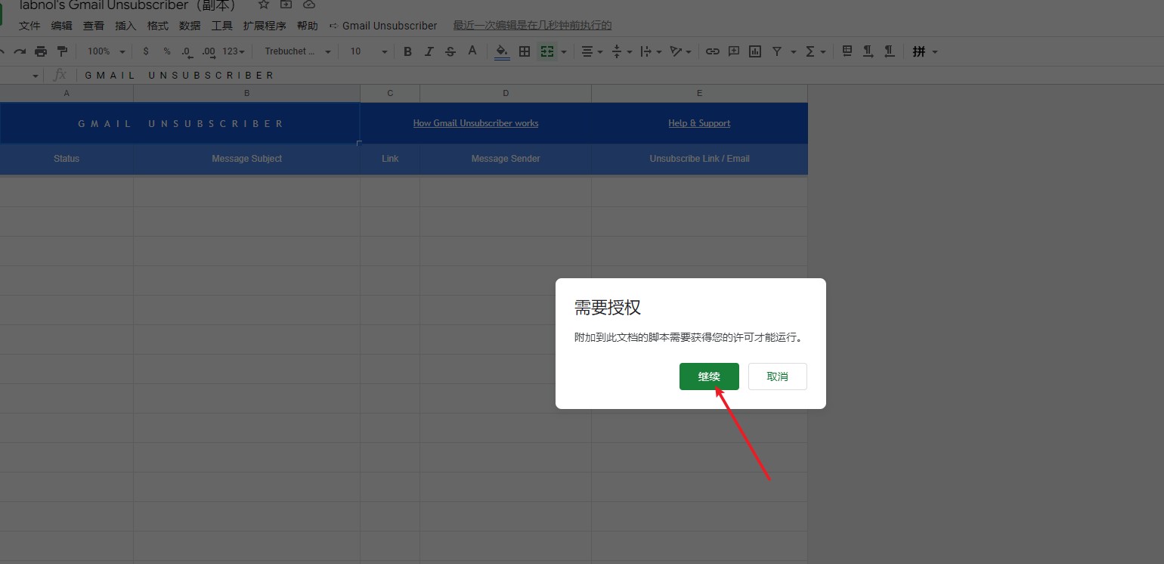Image resolution: width=1164 pixels, height=564 pixels.
Task: Open the fill color picker
Action: 502,51
